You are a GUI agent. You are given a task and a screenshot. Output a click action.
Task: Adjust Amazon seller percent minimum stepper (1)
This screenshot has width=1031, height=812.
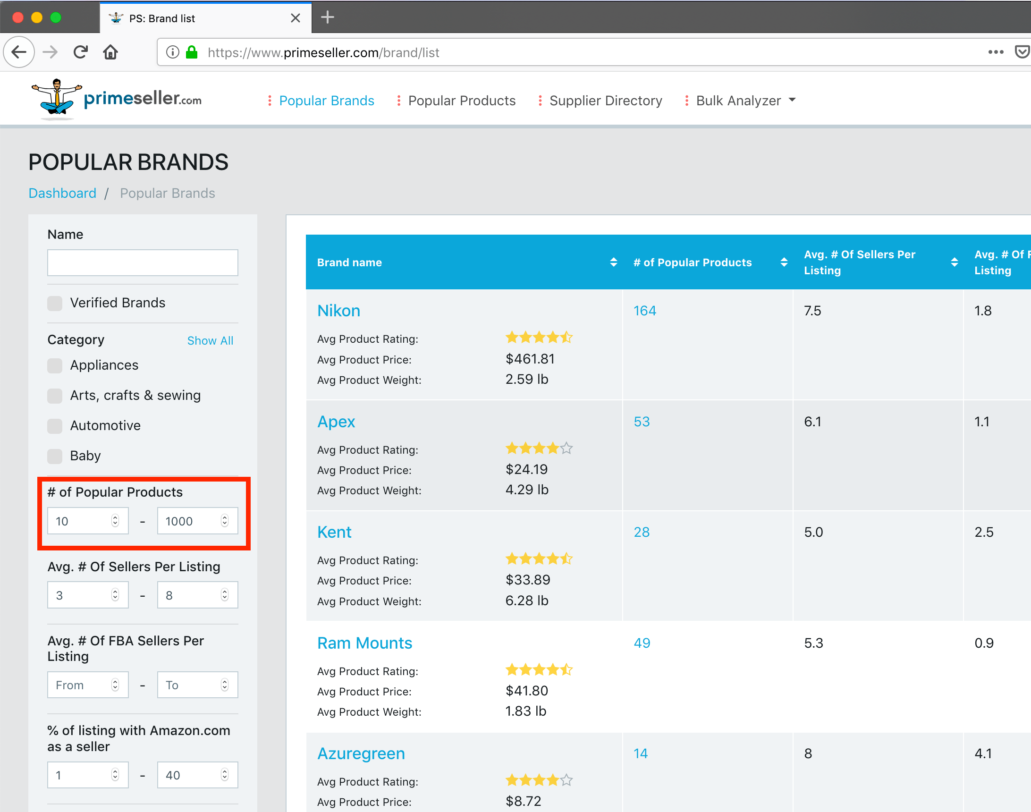(115, 775)
